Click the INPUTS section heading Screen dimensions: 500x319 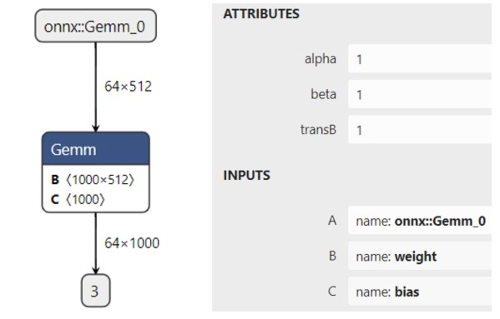click(x=247, y=175)
